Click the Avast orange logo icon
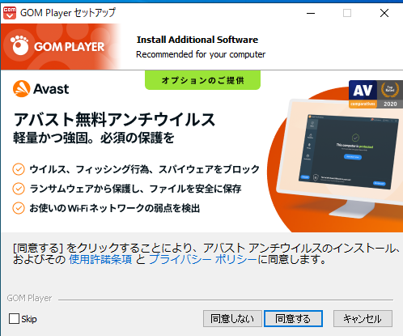Screen dimensions: 403x336 click(x=21, y=89)
